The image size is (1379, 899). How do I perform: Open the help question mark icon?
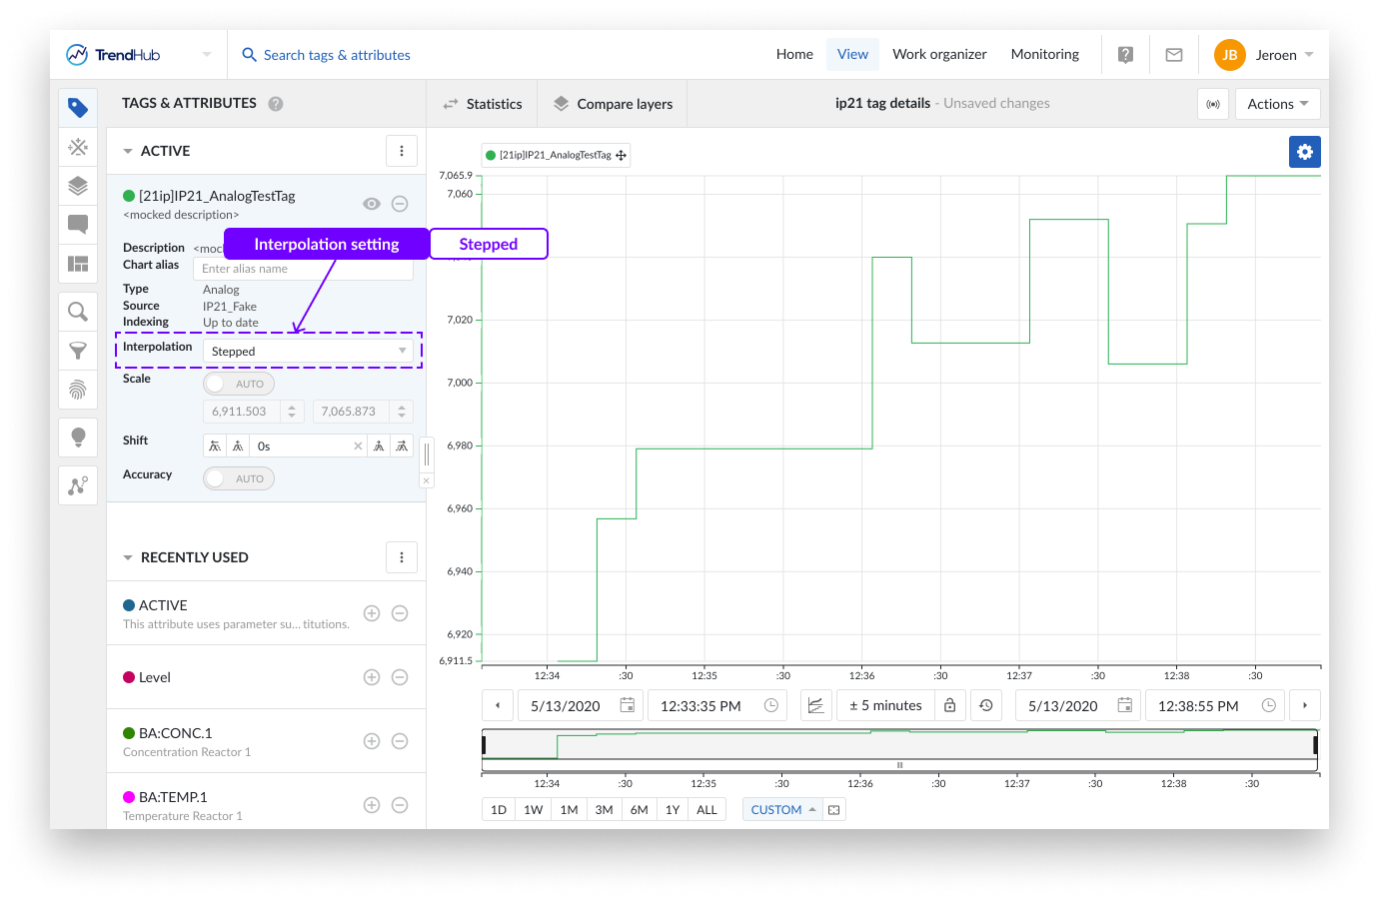[1125, 55]
